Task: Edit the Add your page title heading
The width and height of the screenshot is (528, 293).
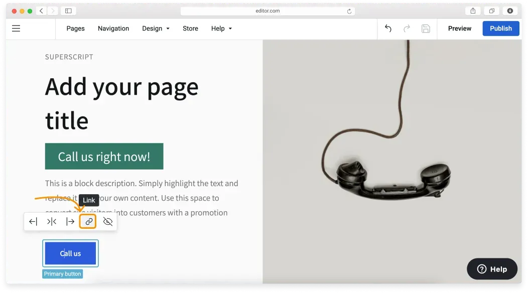Action: pos(121,103)
